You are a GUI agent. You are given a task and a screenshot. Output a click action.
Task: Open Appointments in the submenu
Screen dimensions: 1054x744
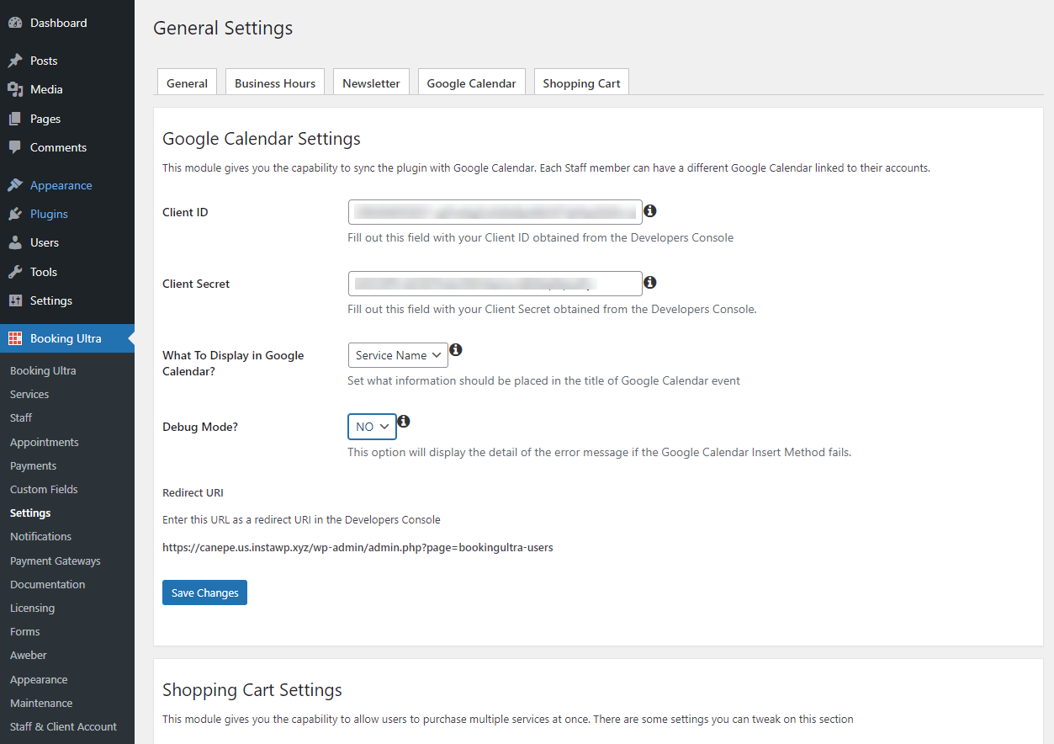pyautogui.click(x=45, y=442)
